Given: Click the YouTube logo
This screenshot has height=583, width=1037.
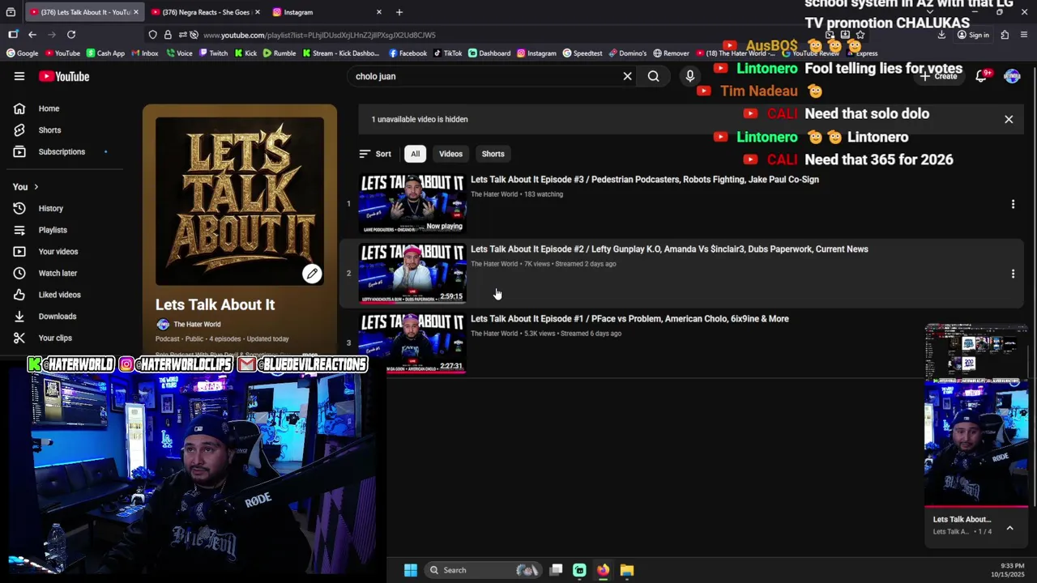Looking at the screenshot, I should point(64,76).
